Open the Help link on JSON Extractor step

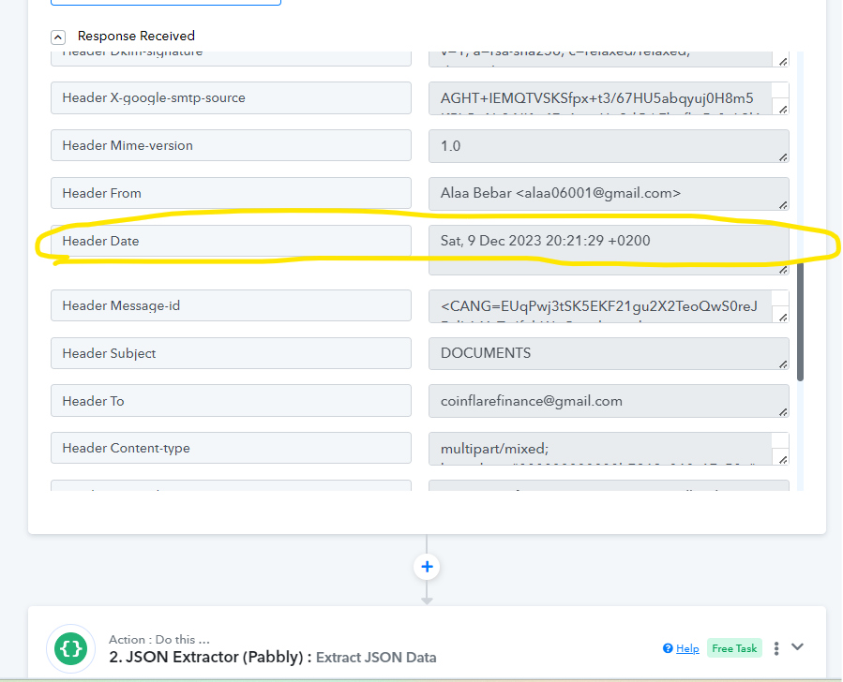click(x=687, y=648)
